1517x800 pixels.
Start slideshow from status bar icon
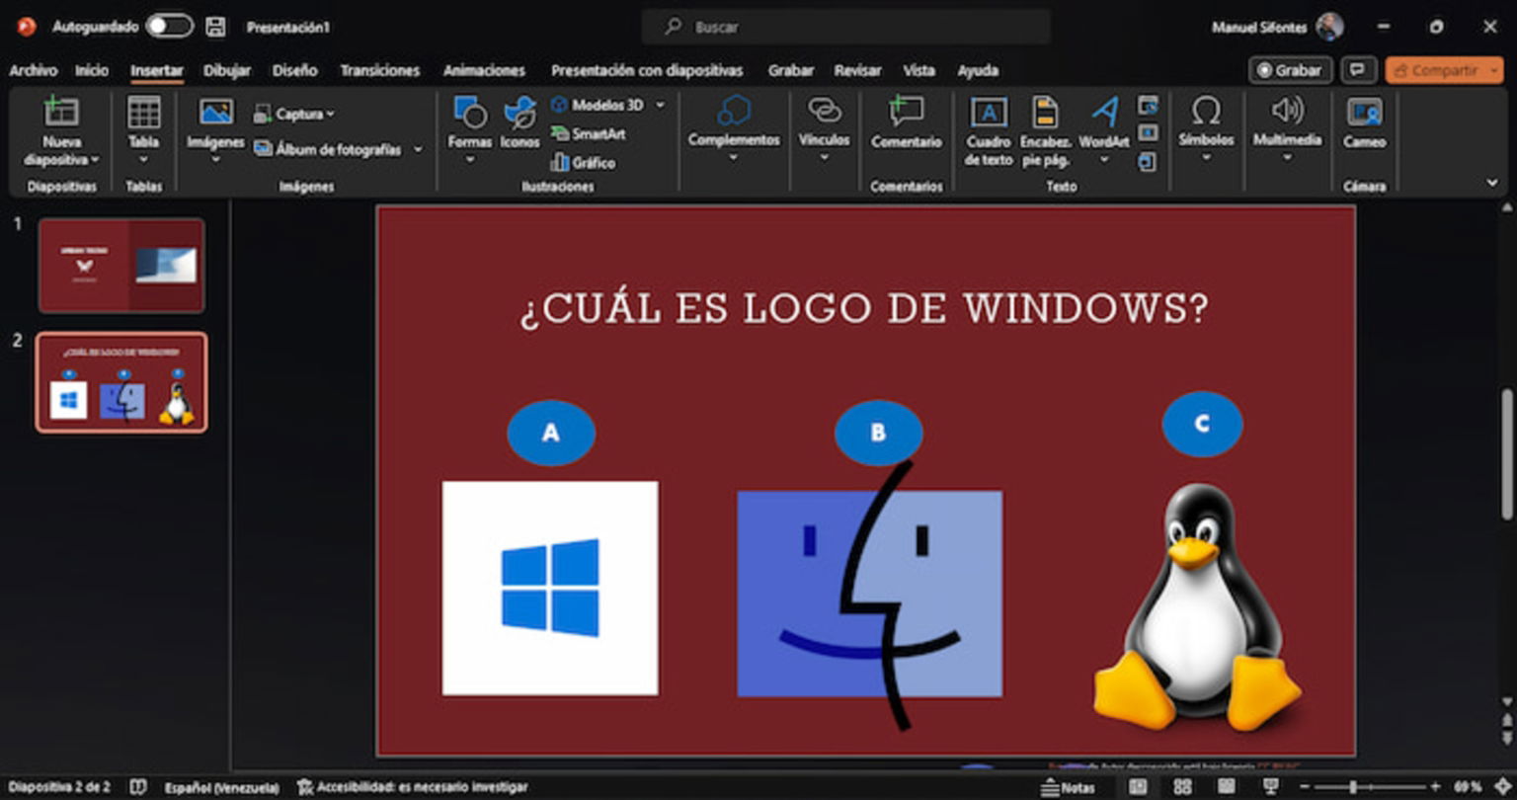(1270, 787)
